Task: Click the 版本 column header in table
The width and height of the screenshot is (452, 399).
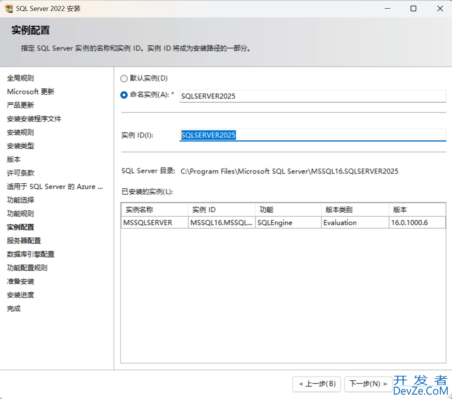Action: click(417, 210)
